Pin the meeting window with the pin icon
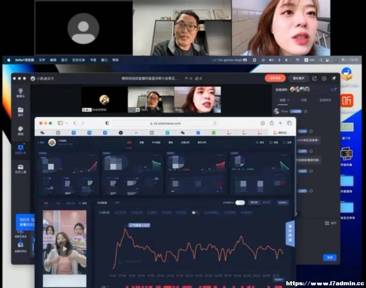Viewport: 366px width, 288px height. tap(334, 79)
